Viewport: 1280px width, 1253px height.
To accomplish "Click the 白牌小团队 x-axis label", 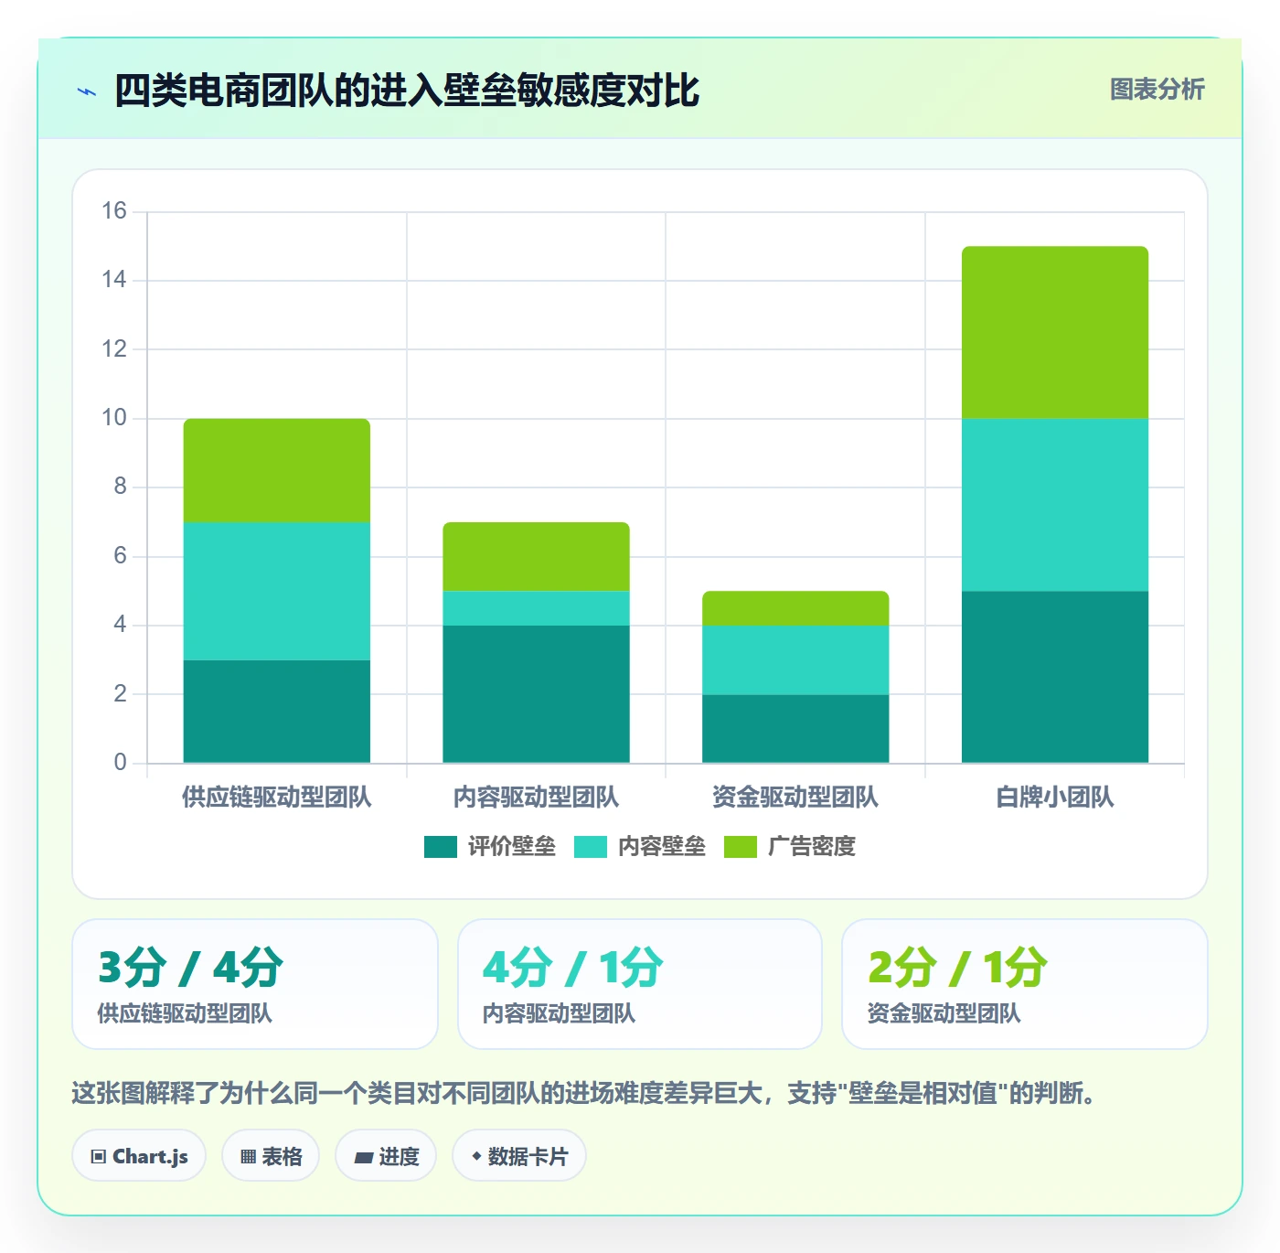I will tap(1055, 798).
